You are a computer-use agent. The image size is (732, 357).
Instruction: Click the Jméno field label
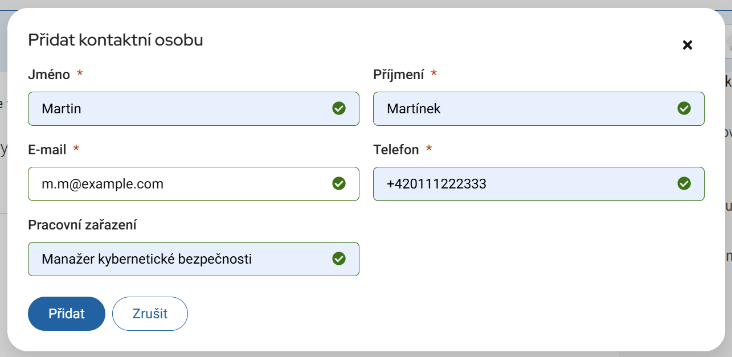(x=49, y=75)
